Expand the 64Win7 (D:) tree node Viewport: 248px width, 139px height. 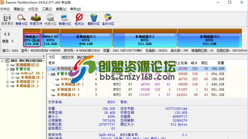tap(12, 73)
